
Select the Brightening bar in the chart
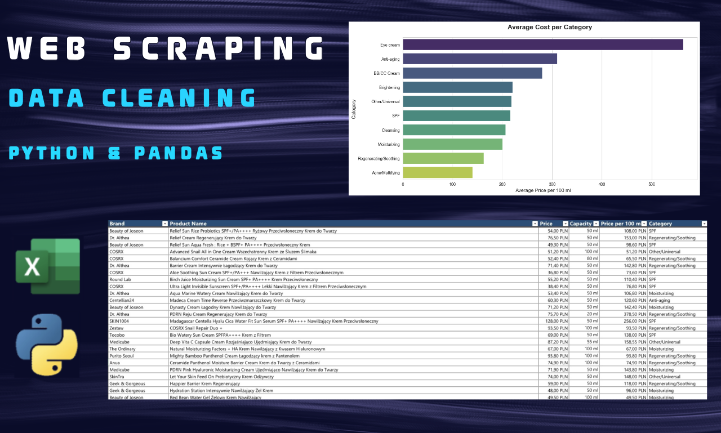point(458,87)
